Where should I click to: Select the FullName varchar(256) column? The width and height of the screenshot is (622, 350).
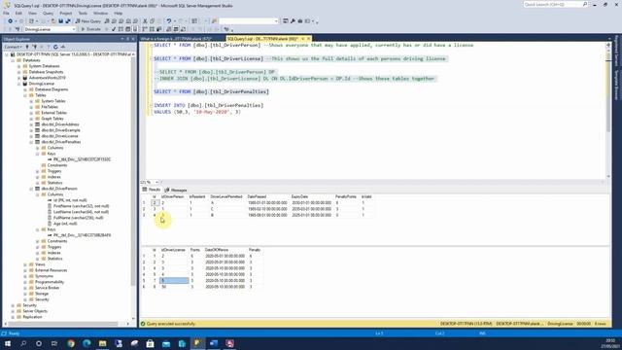click(78, 218)
